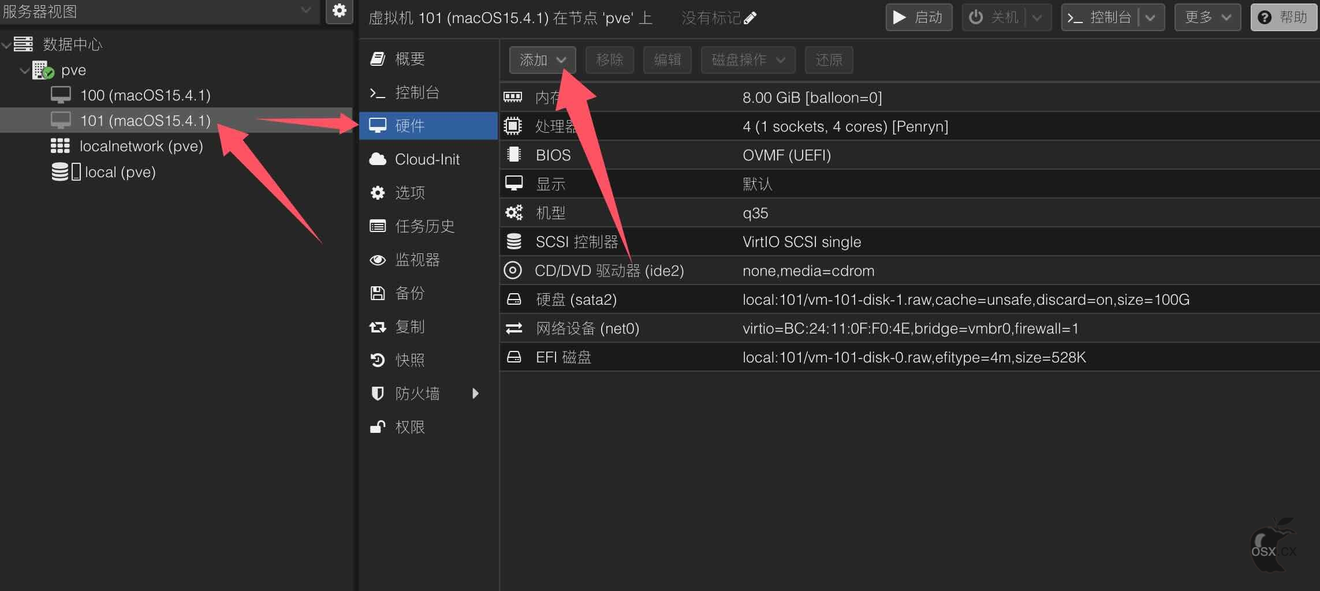Select the EFI 磁盘 drive icon
This screenshot has width=1320, height=591.
click(x=514, y=357)
